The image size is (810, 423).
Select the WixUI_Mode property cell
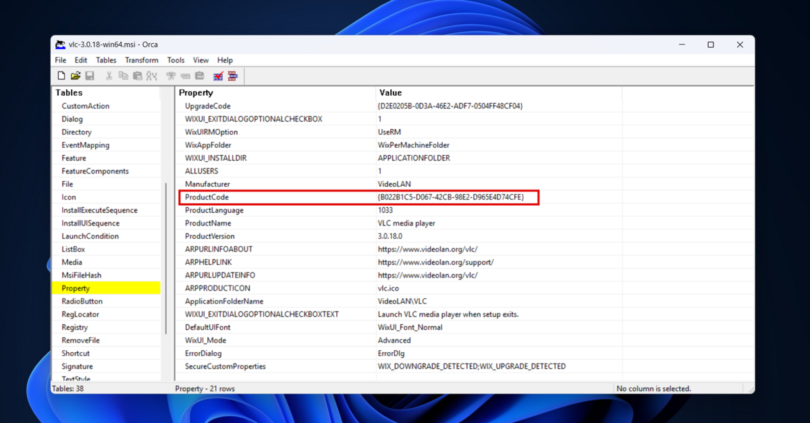click(206, 341)
